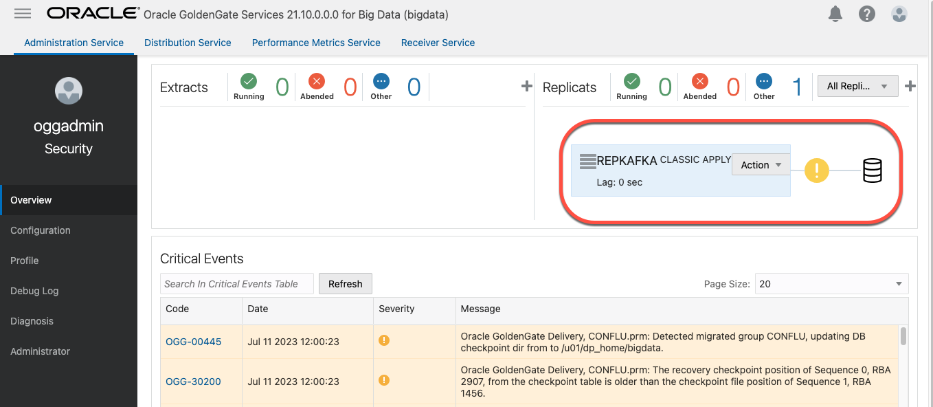Click the blue Other status icon under Replicats
This screenshot has width=933, height=407.
click(764, 82)
